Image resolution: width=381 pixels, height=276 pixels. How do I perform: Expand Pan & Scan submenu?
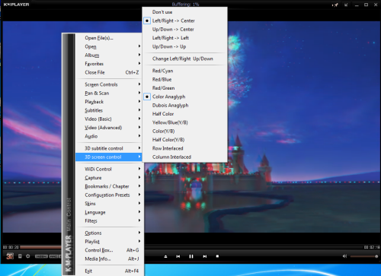click(x=109, y=94)
